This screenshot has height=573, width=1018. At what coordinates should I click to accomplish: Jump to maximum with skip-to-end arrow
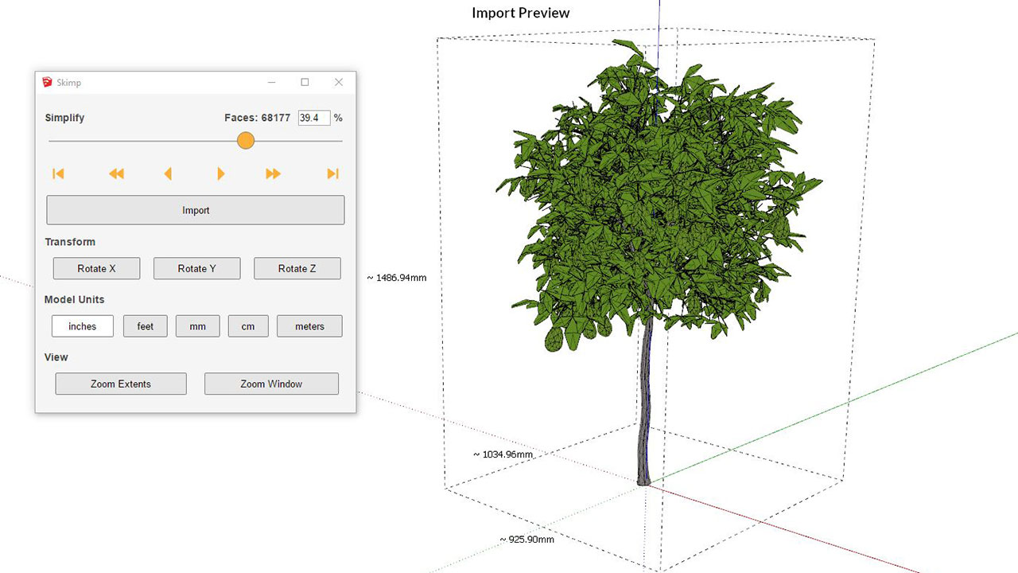click(x=332, y=173)
